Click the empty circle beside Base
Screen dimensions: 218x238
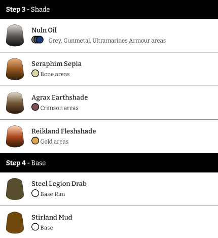(x=35, y=227)
